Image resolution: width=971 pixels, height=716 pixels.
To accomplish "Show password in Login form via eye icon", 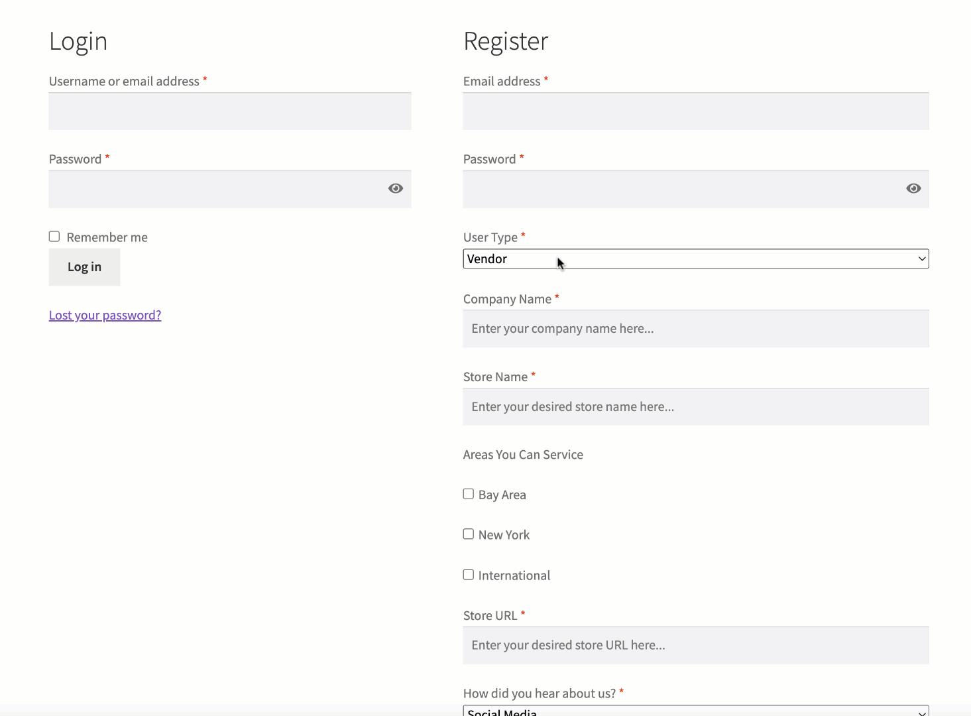I will click(396, 188).
